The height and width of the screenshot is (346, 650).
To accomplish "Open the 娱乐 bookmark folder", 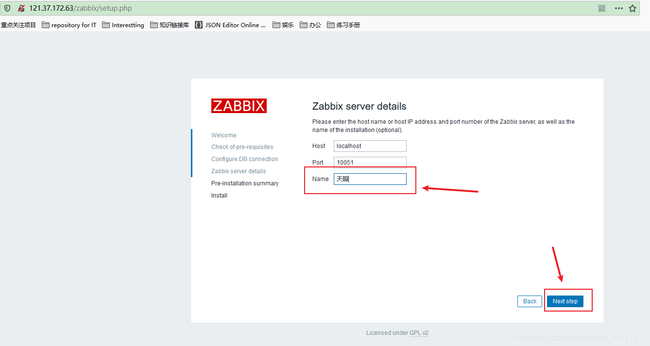I will point(283,25).
